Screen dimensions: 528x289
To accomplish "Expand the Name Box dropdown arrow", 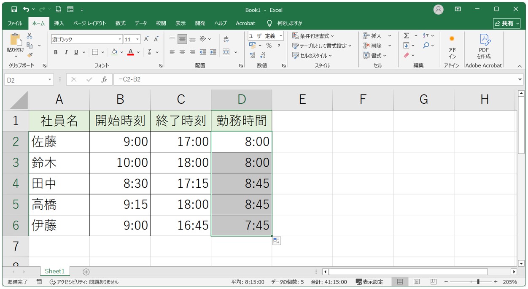I will 50,79.
